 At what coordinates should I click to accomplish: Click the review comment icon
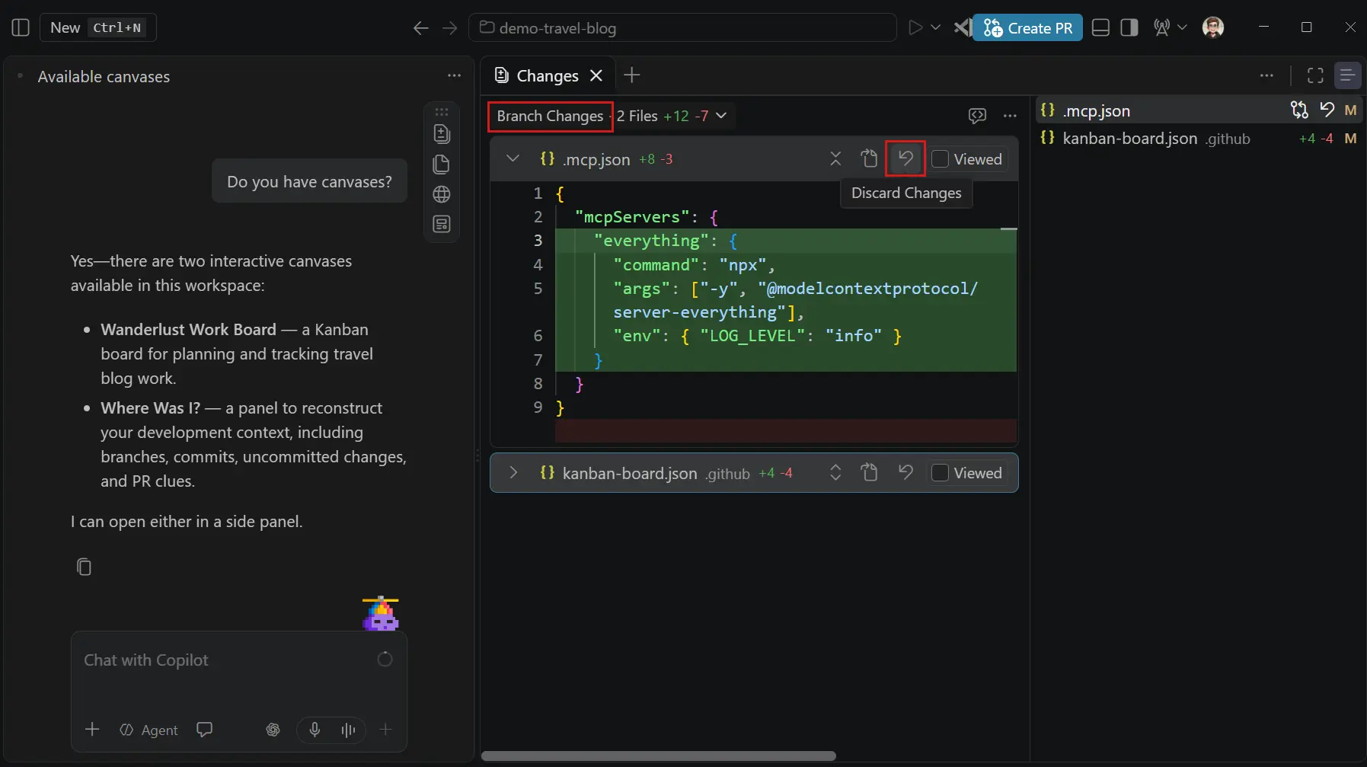pos(977,116)
